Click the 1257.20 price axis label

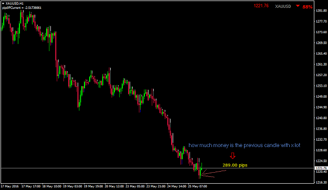tap(322, 75)
